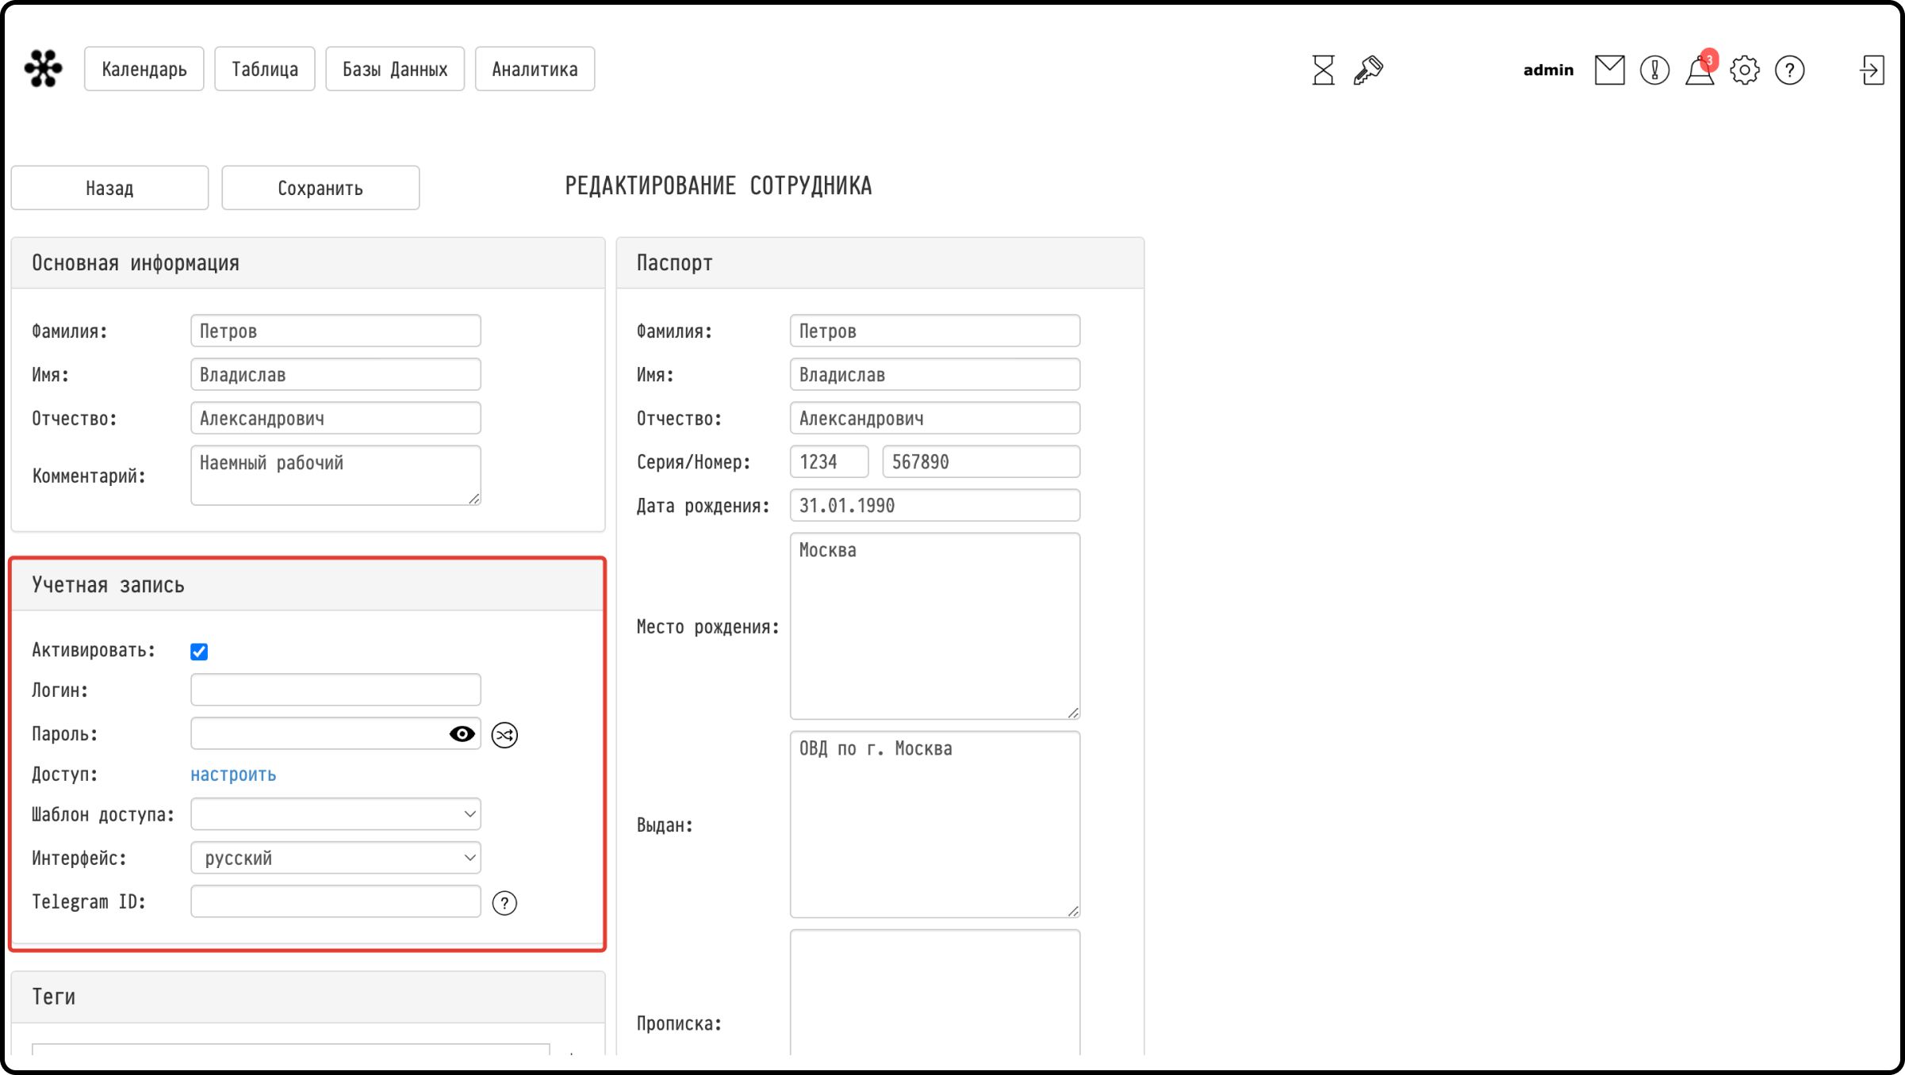Open the mail envelope icon
Screen dimensions: 1905x1075
point(1609,70)
